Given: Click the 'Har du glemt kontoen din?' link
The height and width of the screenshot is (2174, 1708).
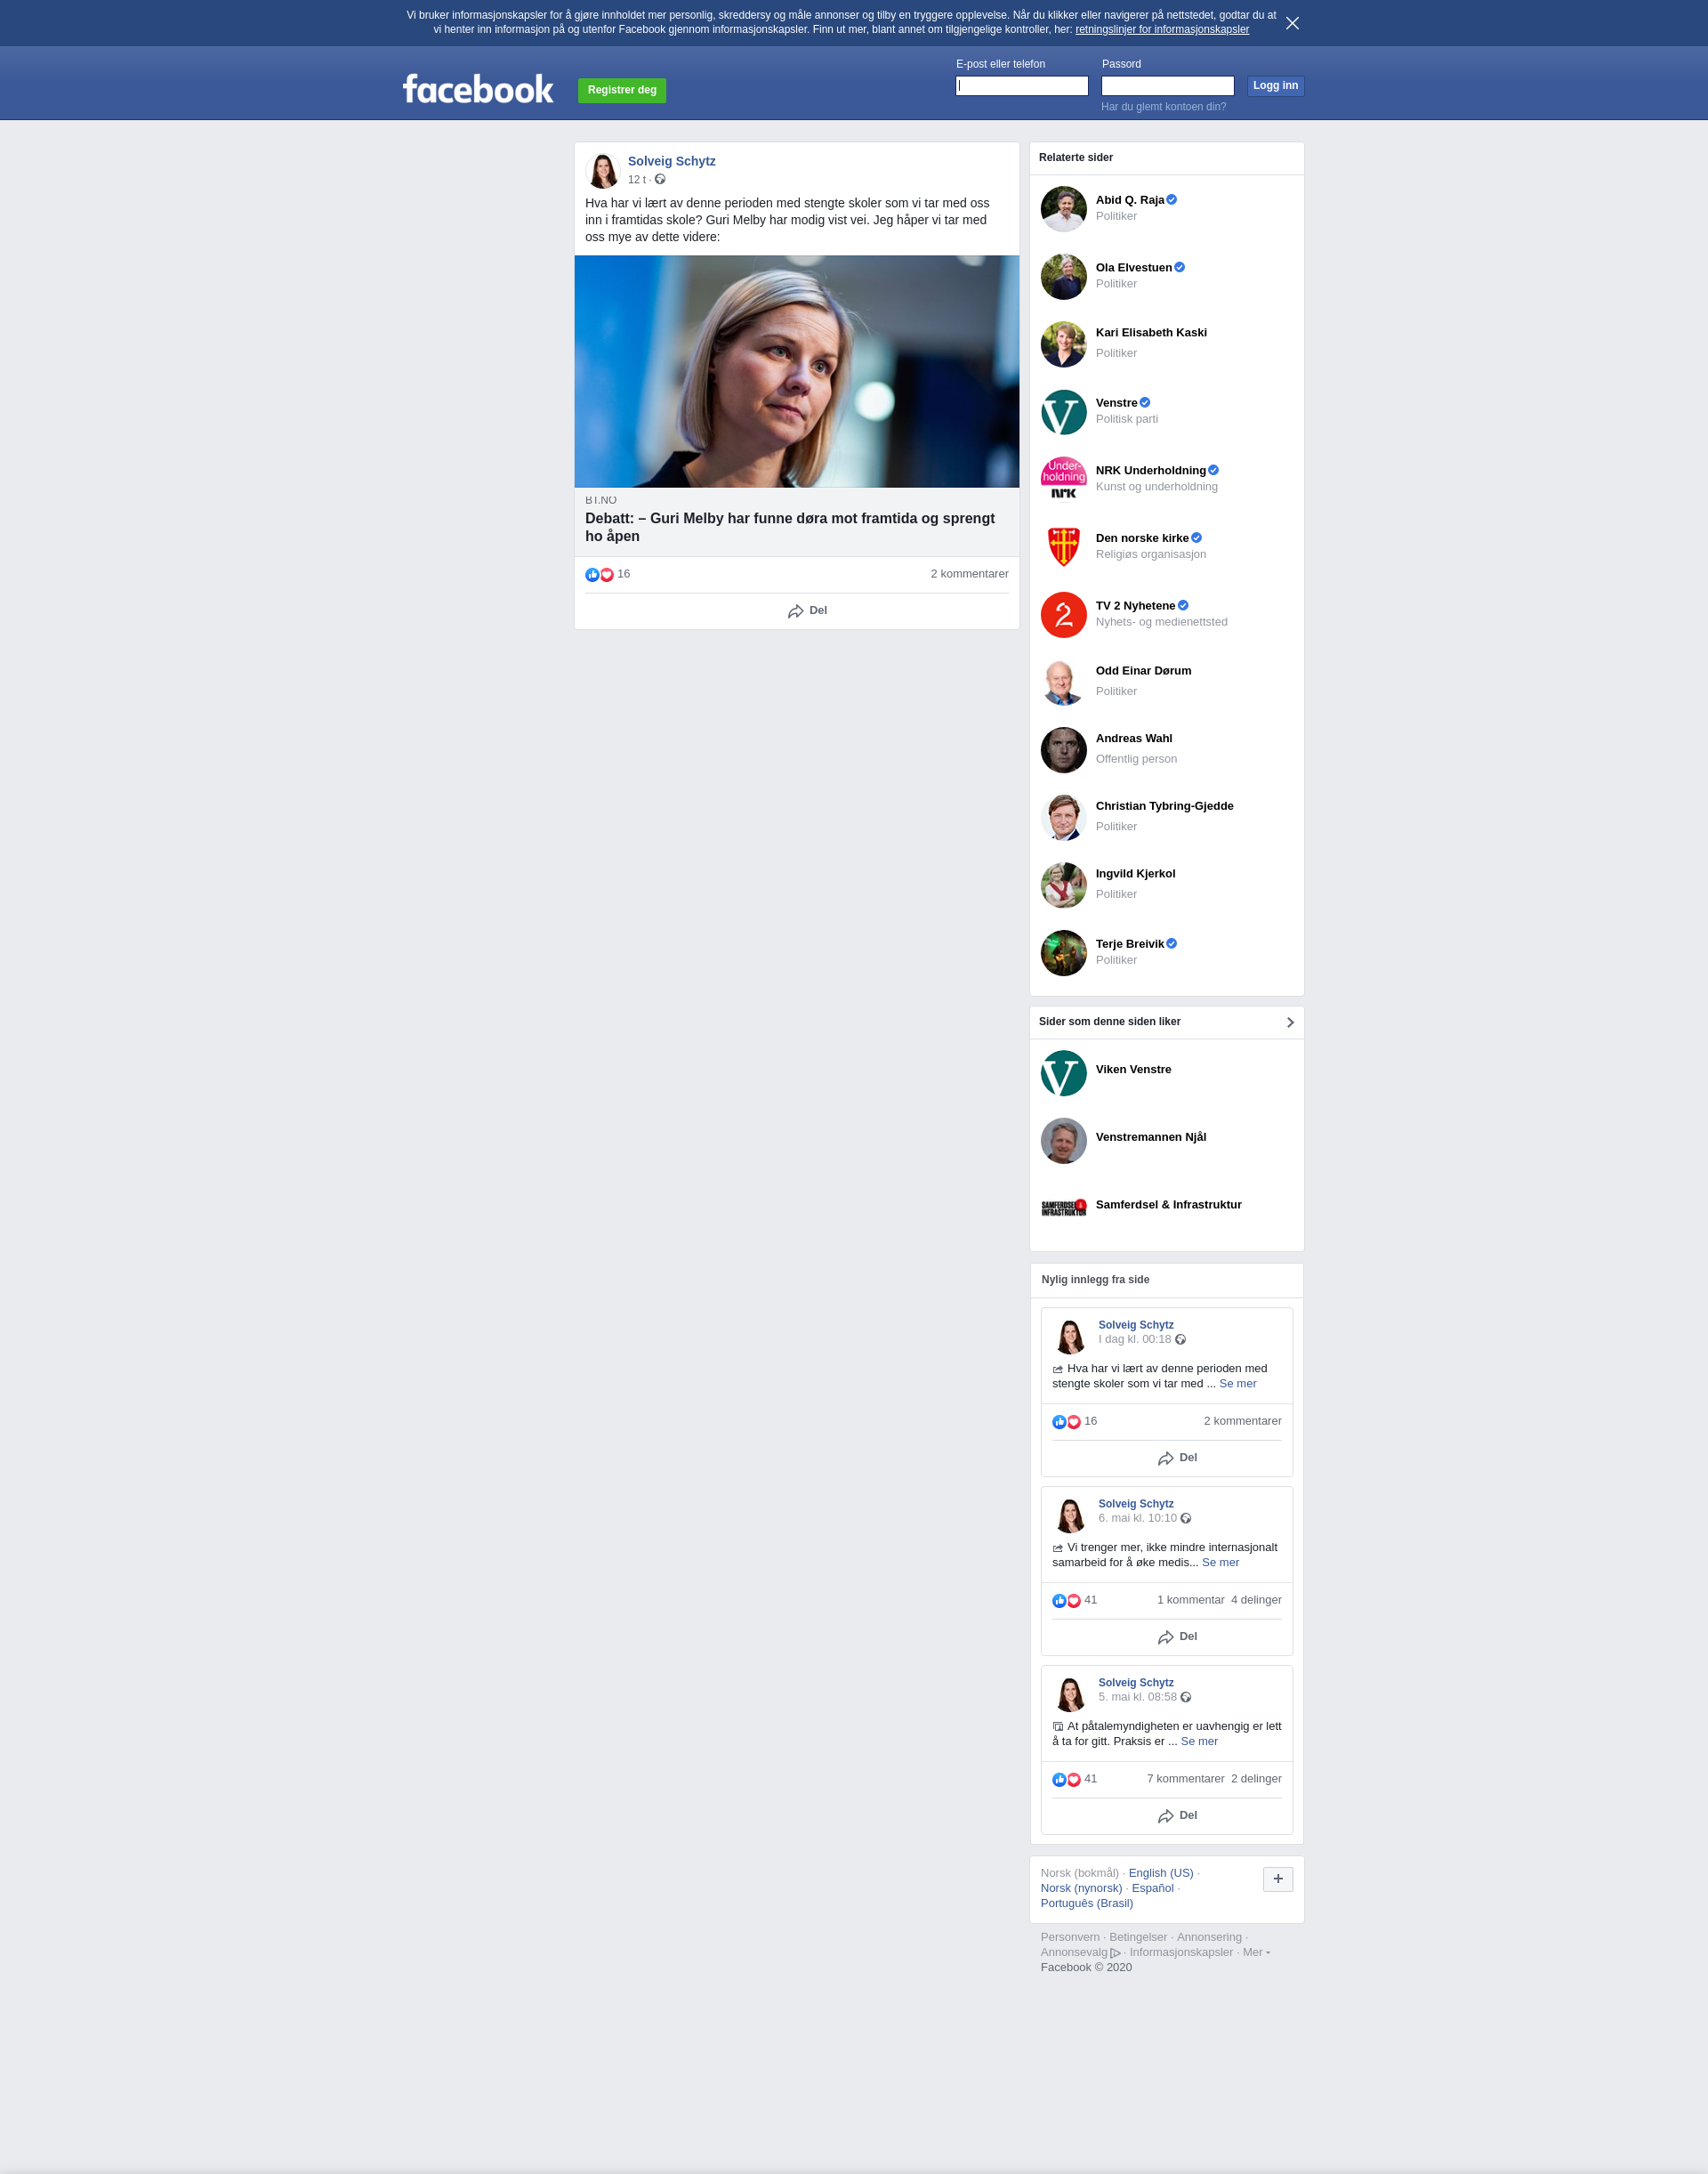Looking at the screenshot, I should click(x=1163, y=107).
